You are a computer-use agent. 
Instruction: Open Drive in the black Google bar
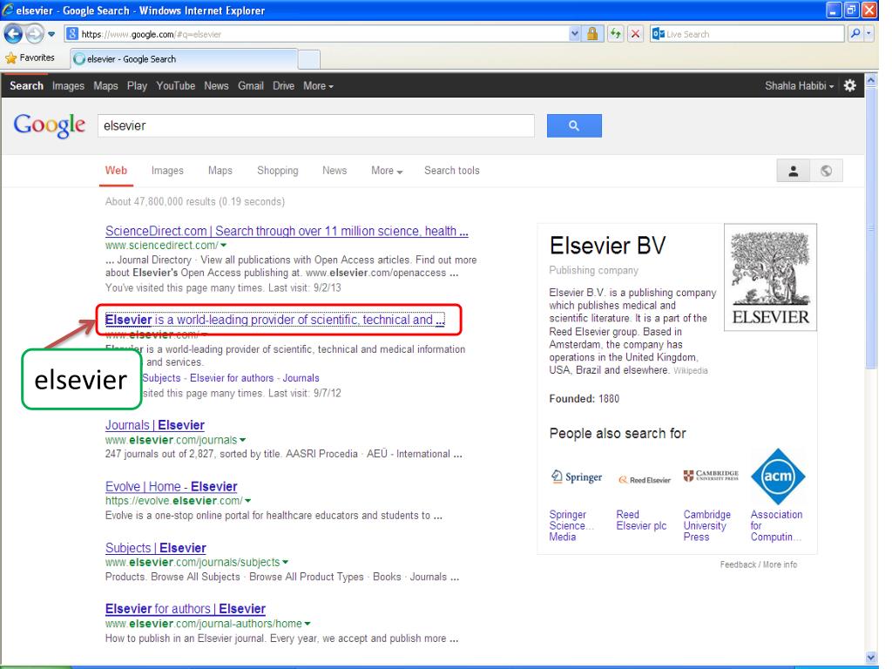pos(283,86)
